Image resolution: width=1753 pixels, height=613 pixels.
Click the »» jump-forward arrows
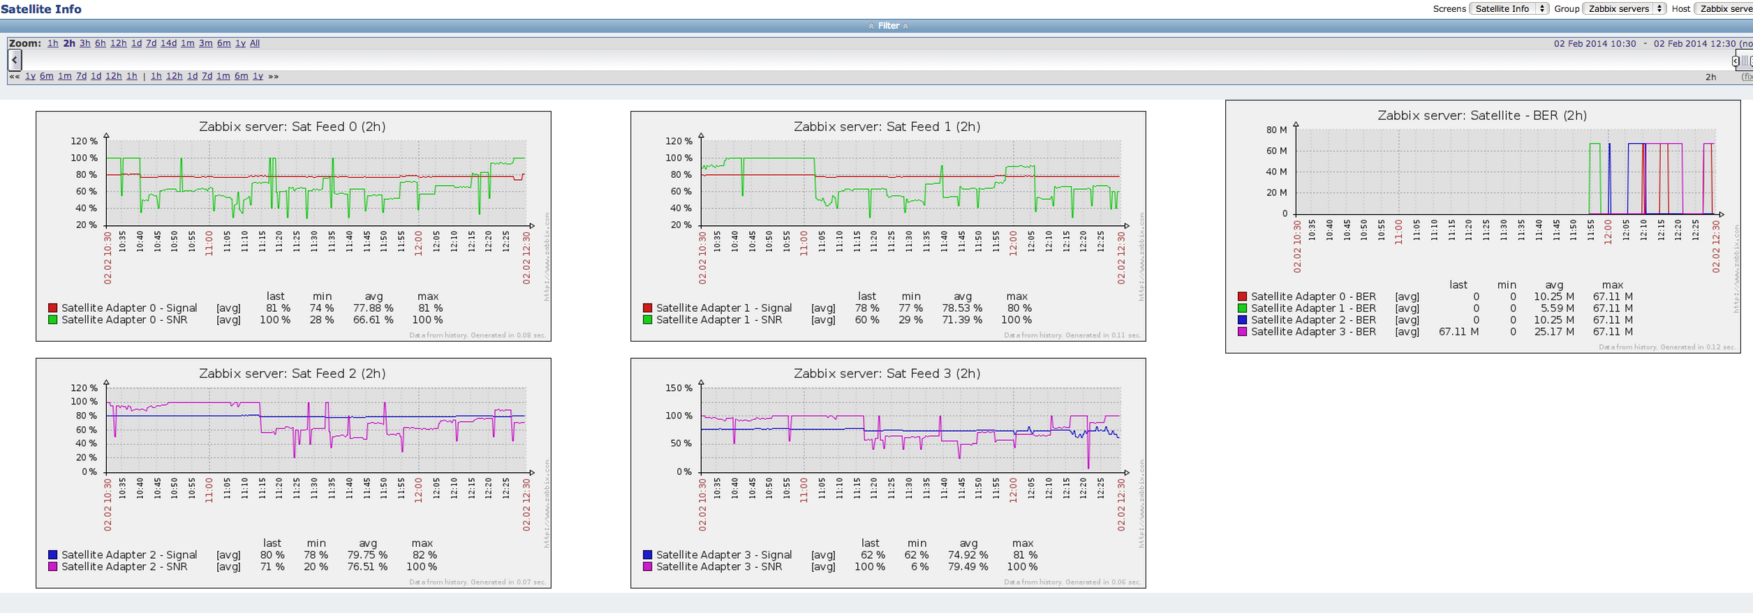274,77
